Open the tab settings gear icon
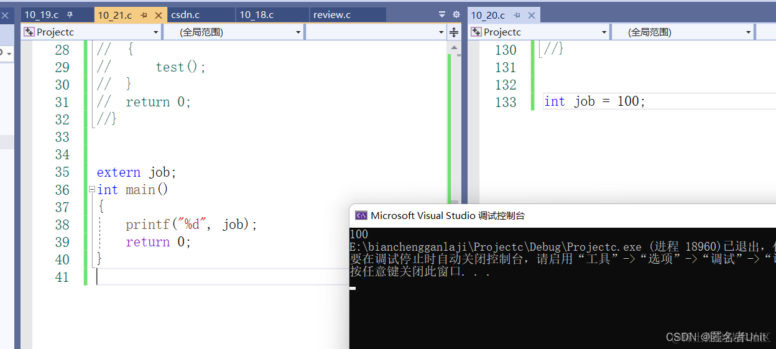The height and width of the screenshot is (349, 776). click(456, 14)
